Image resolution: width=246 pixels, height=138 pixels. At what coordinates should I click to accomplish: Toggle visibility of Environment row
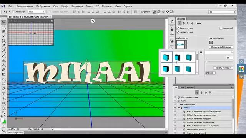tap(175, 97)
